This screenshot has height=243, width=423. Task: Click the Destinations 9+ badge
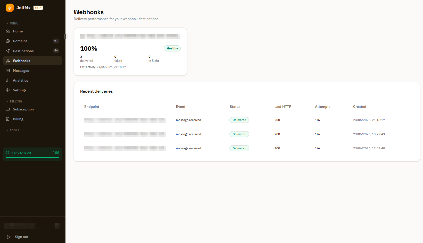tap(56, 51)
